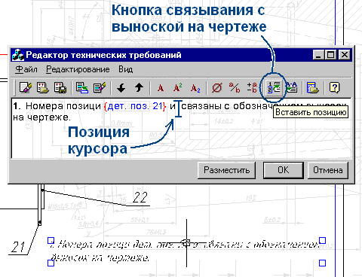The height and width of the screenshot is (277, 362).
Task: Click the linked reference {дет. поз. 21}
Action: pos(135,106)
